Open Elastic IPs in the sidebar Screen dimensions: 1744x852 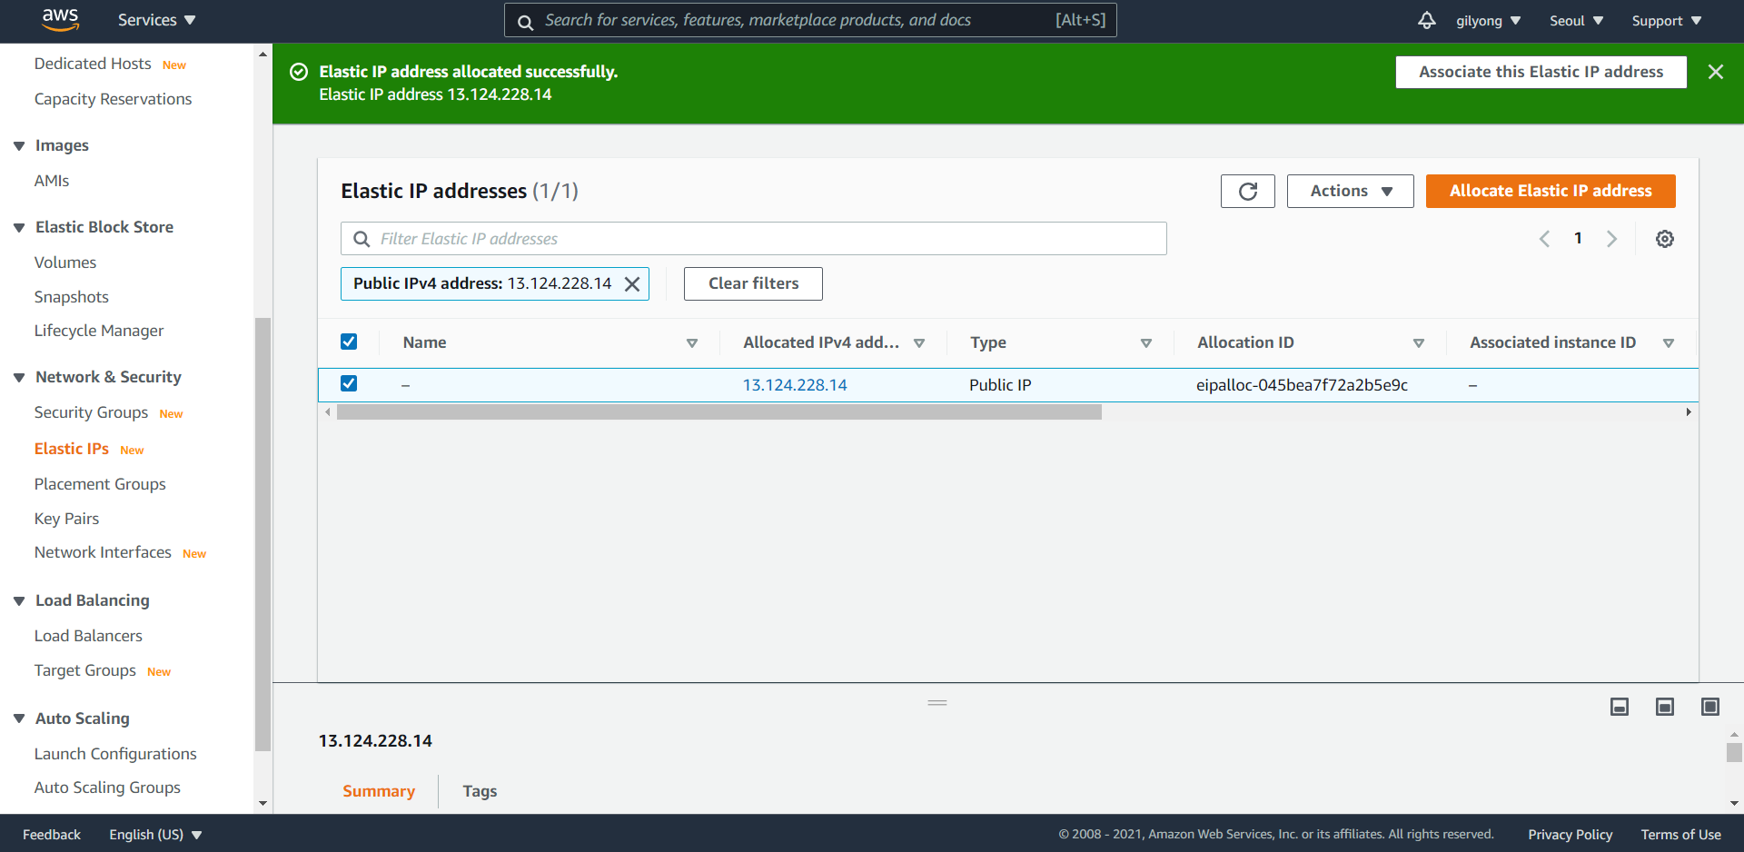(x=72, y=449)
